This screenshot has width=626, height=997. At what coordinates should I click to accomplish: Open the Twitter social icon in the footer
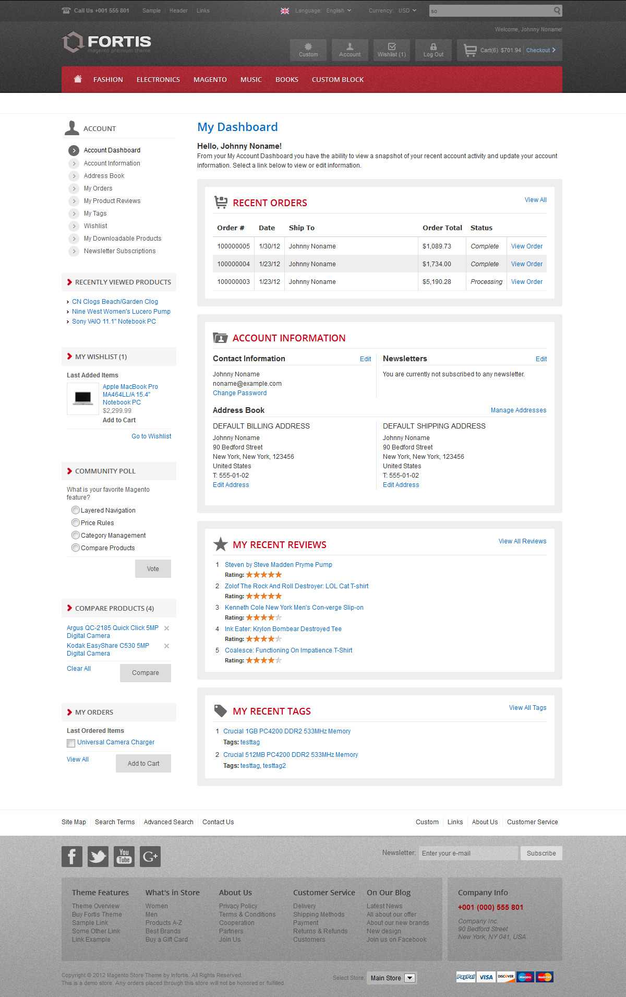tap(98, 857)
